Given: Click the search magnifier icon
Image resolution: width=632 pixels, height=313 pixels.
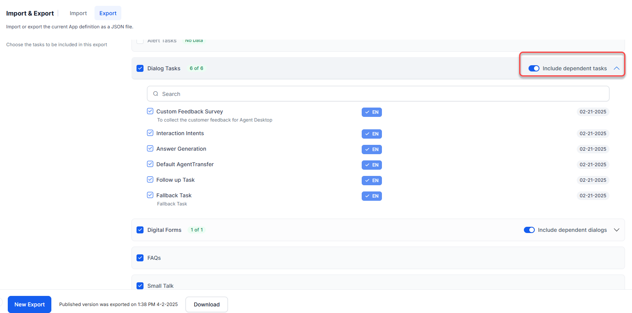Looking at the screenshot, I should [x=156, y=94].
